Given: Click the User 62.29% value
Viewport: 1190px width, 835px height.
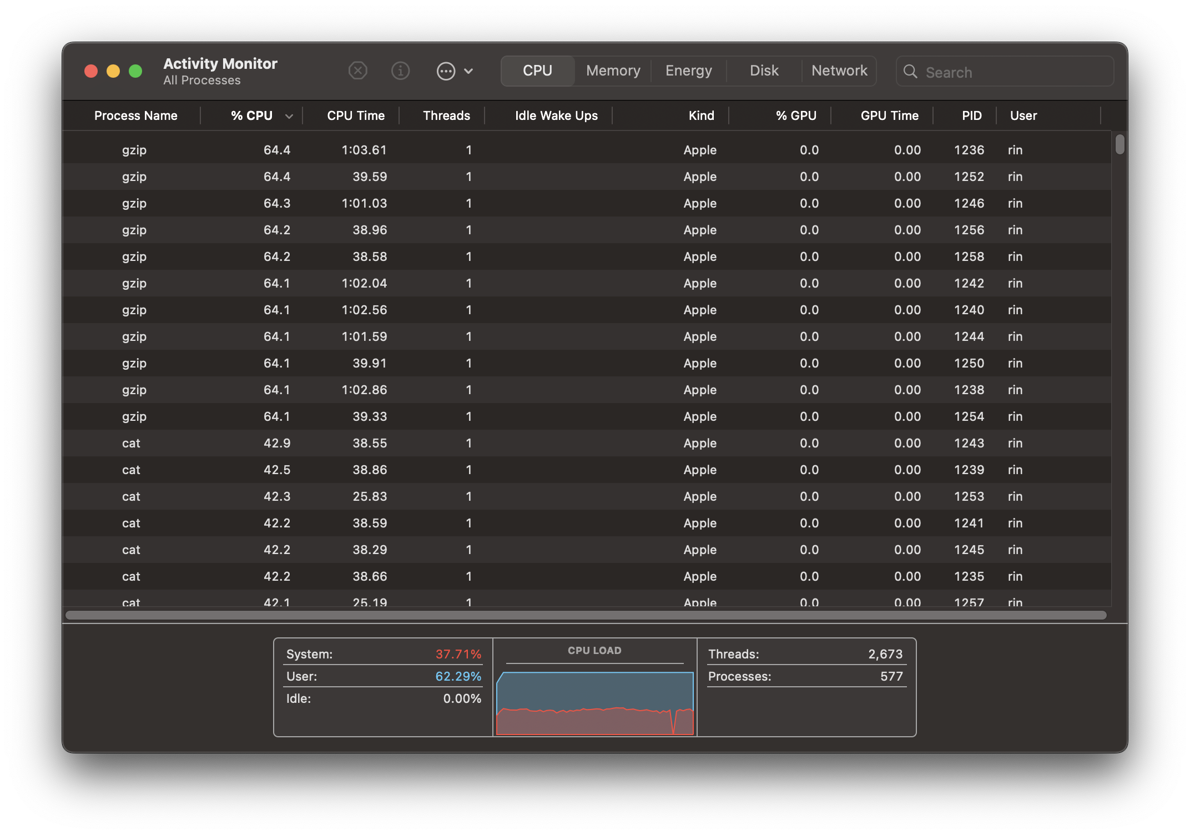Looking at the screenshot, I should click(x=458, y=676).
